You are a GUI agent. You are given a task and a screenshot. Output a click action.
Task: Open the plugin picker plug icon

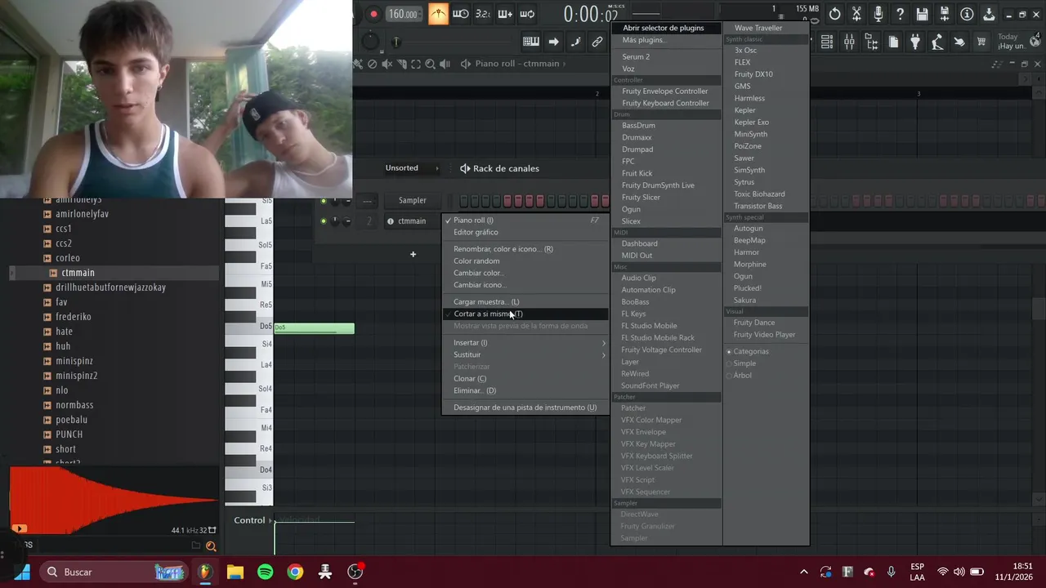point(915,42)
